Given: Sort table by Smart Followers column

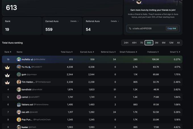Looking at the screenshot, I should pos(128,52).
